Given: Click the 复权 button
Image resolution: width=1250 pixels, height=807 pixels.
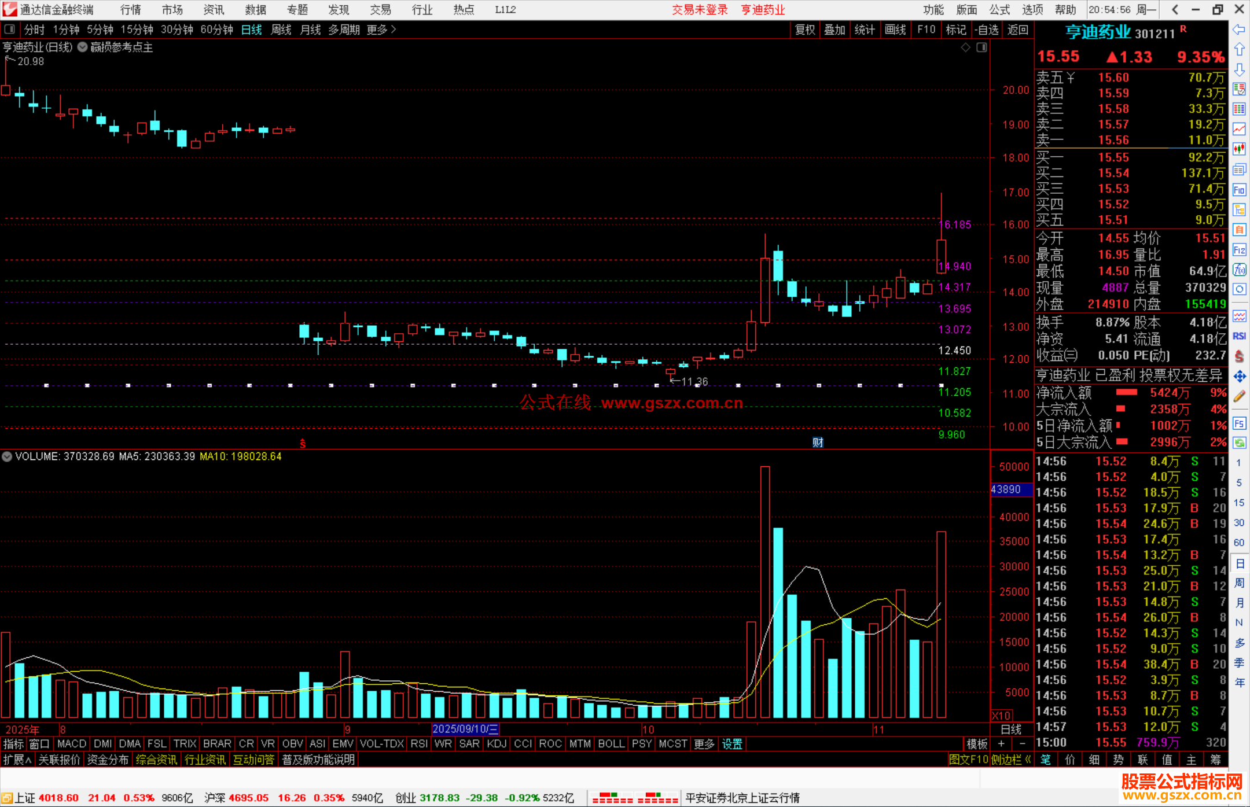Looking at the screenshot, I should 805,30.
